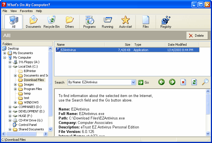Open the Search type dropdown
The height and width of the screenshot is (143, 212).
click(x=133, y=82)
